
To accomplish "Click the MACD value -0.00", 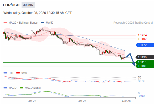I will [x=141, y=96].
